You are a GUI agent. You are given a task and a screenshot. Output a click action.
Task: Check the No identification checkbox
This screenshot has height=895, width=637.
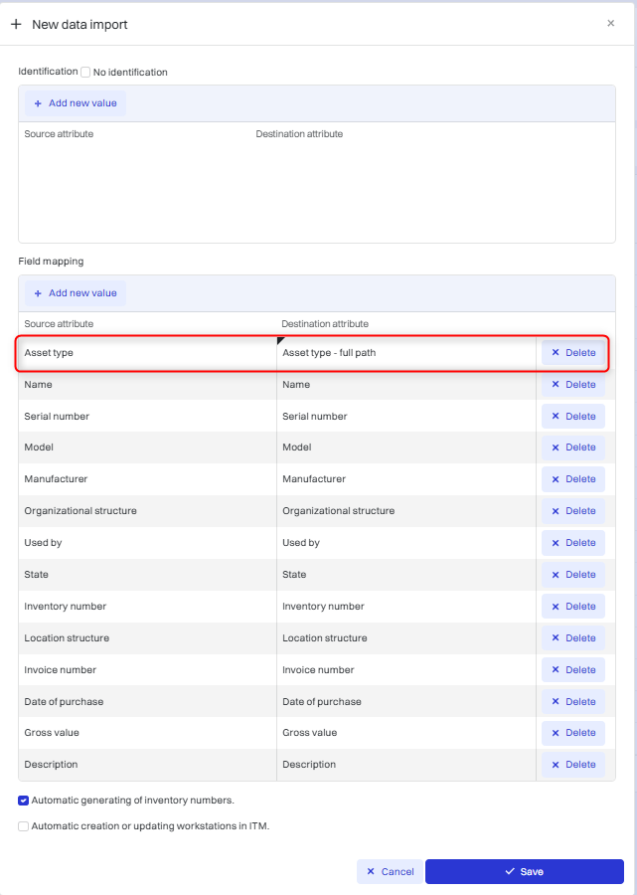(85, 73)
